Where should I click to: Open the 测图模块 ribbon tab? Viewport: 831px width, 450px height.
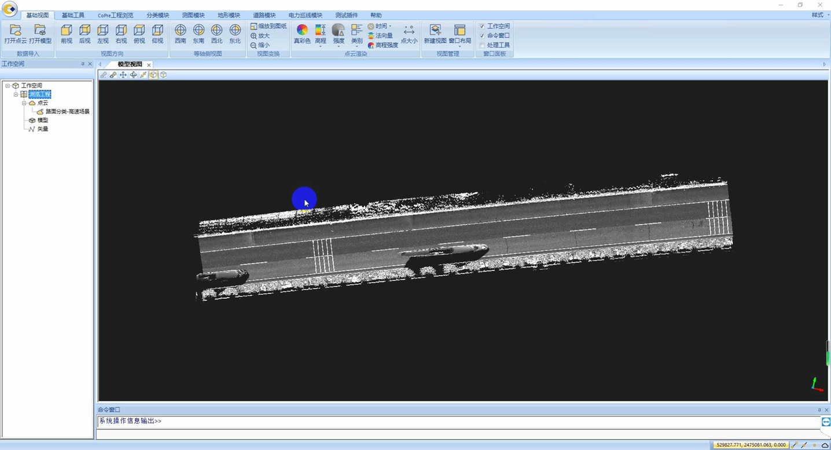pyautogui.click(x=193, y=15)
